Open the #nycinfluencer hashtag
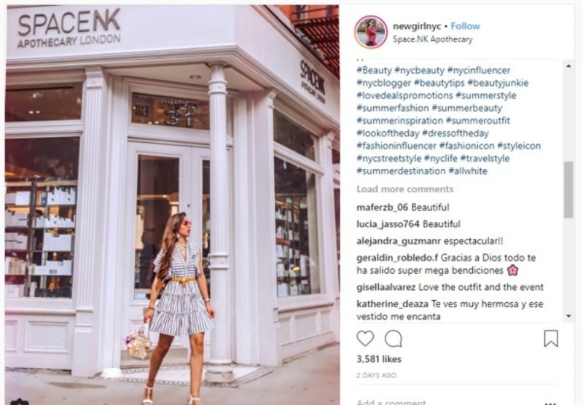 point(479,70)
